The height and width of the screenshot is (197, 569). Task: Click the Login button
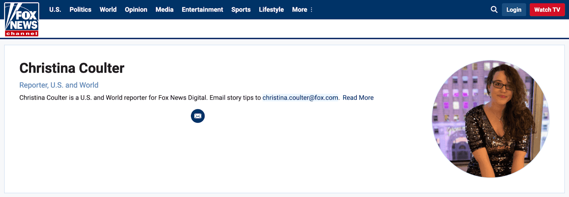click(514, 10)
